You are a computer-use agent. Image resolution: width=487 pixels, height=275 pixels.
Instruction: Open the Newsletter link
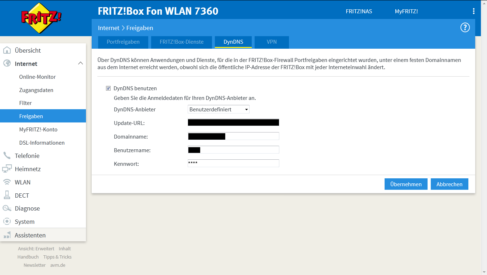coord(35,265)
